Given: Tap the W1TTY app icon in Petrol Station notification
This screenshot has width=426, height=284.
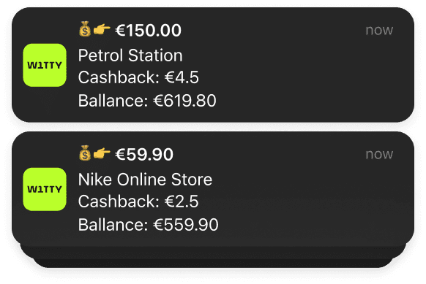Looking at the screenshot, I should point(45,65).
